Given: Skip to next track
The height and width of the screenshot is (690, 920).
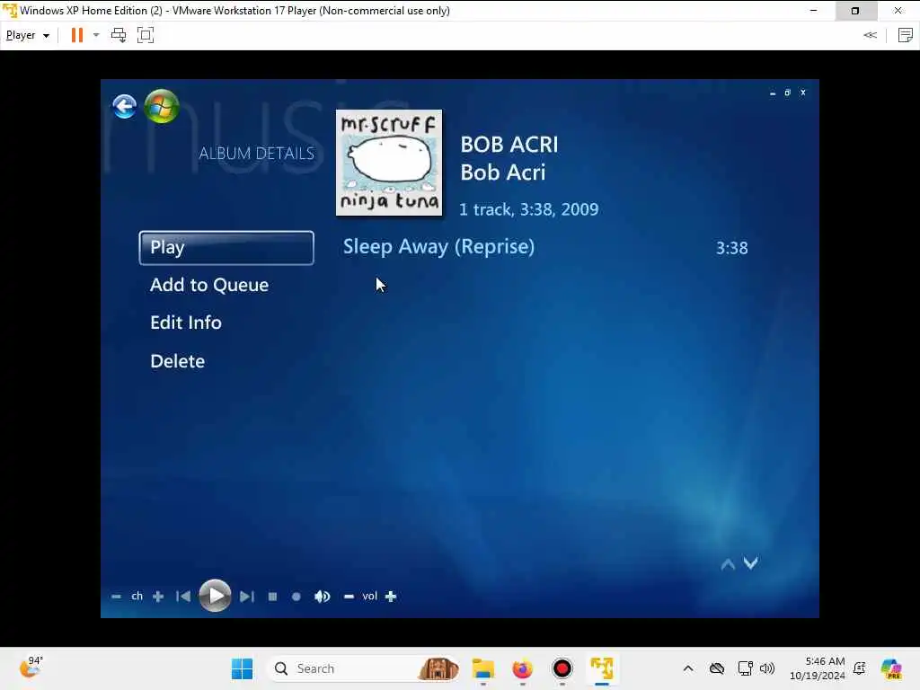Looking at the screenshot, I should pos(247,597).
